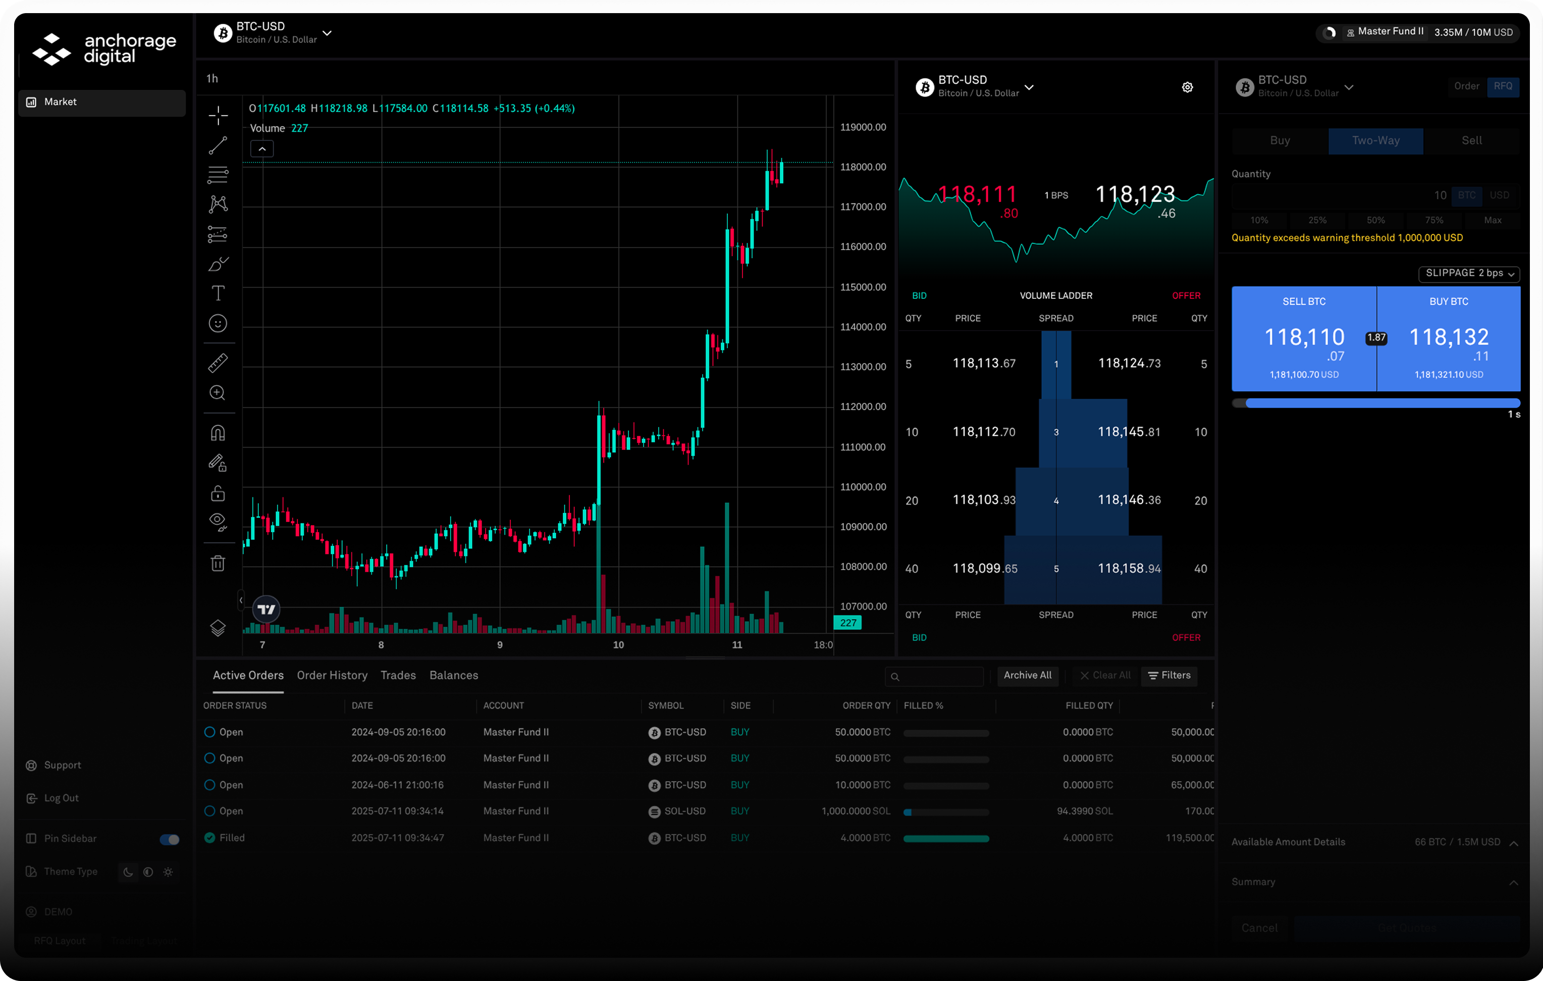1543x981 pixels.
Task: Open the SLIPPAGE 2 bps dropdown
Action: pos(1469,274)
